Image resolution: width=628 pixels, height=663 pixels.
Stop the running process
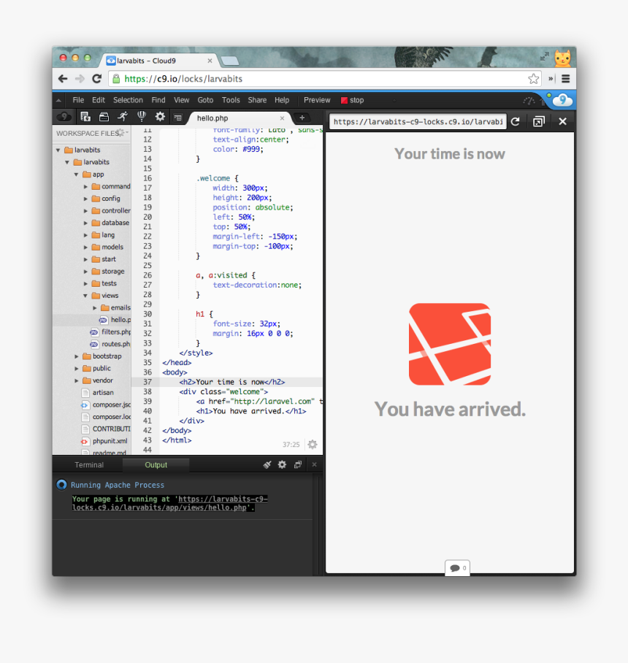point(352,100)
